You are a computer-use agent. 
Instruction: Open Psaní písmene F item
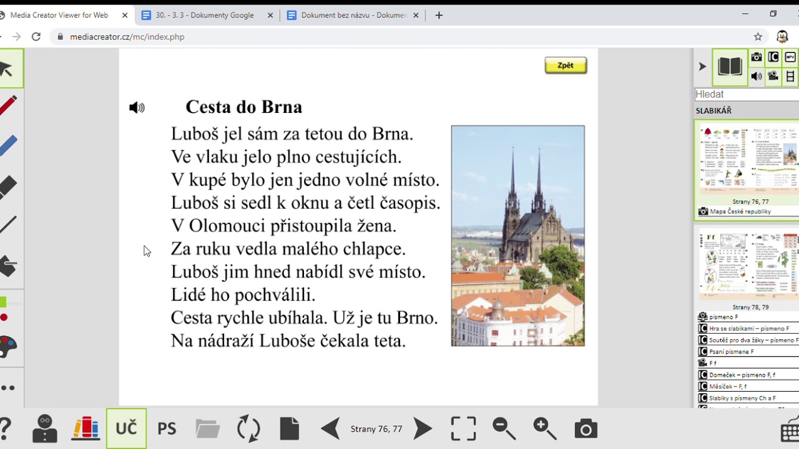pyautogui.click(x=748, y=352)
